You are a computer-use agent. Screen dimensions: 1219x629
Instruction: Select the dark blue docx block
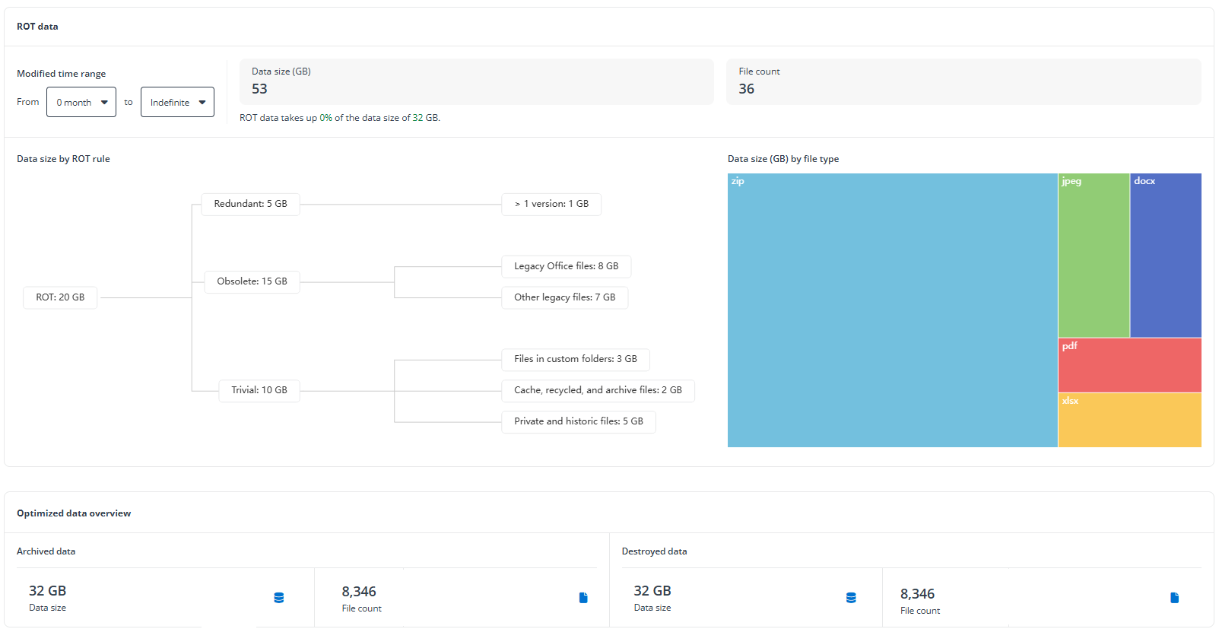[x=1166, y=256]
